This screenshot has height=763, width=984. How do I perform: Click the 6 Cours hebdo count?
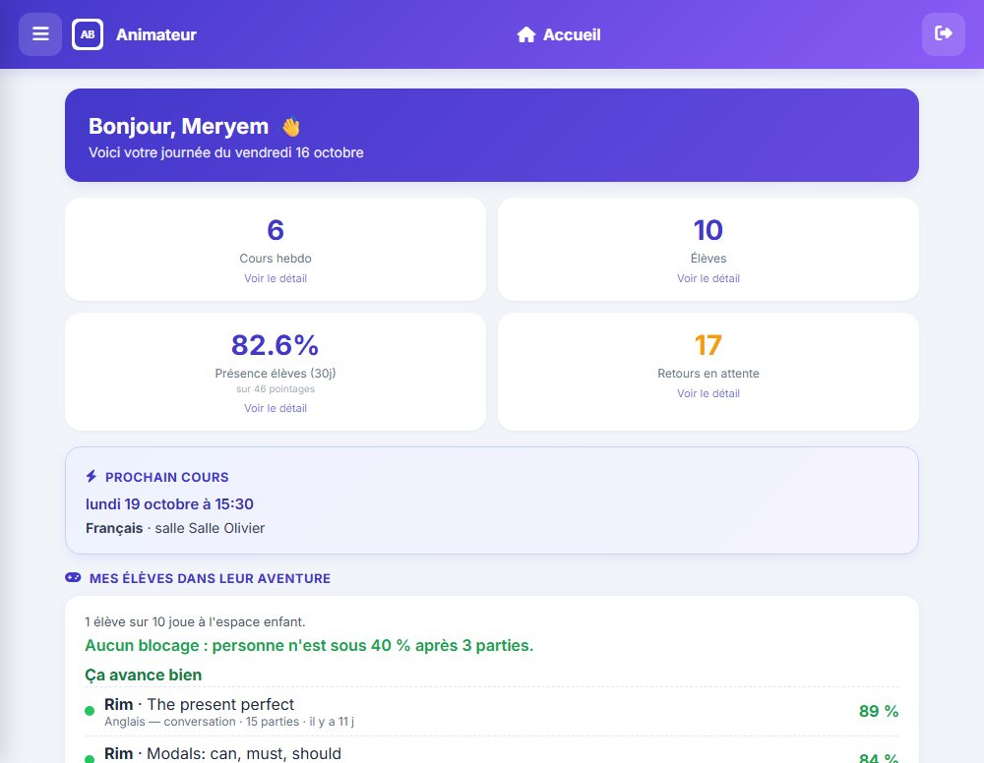276,230
